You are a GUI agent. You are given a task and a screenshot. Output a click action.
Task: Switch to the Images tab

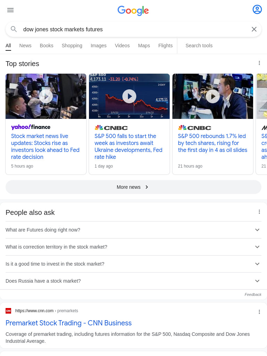coord(98,46)
